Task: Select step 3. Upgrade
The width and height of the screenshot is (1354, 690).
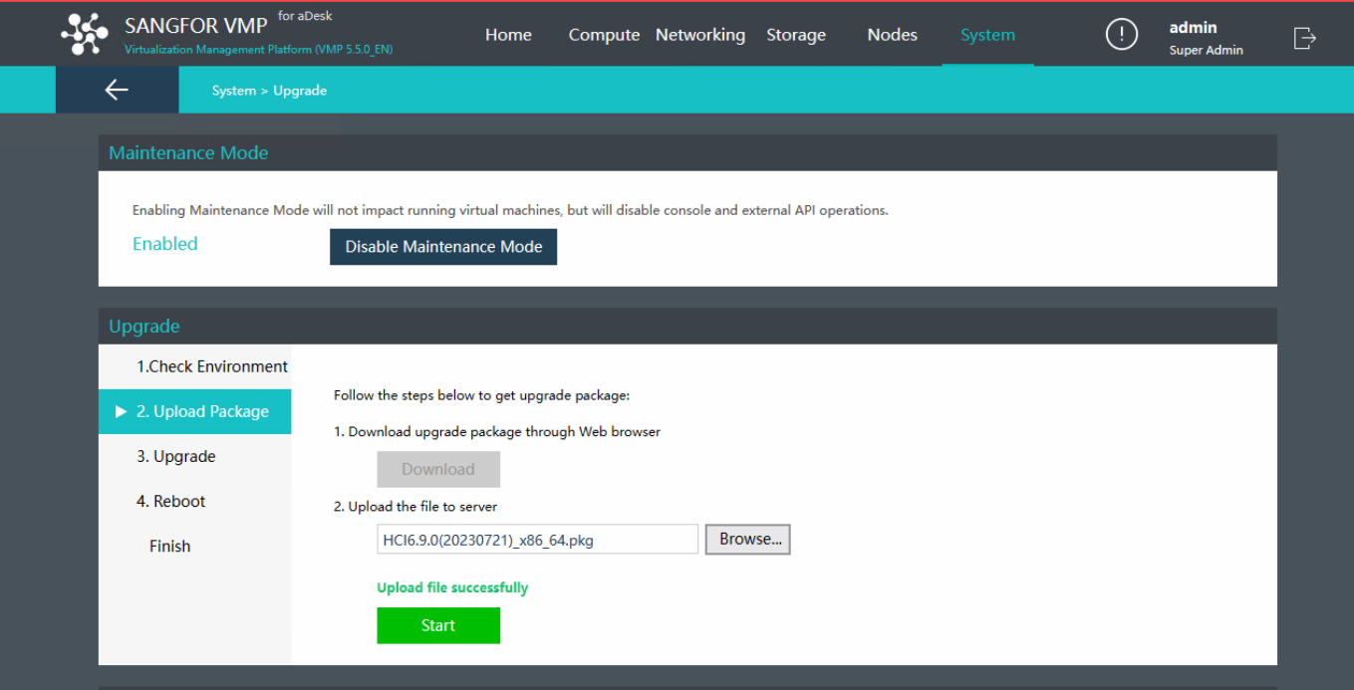Action: [x=195, y=456]
